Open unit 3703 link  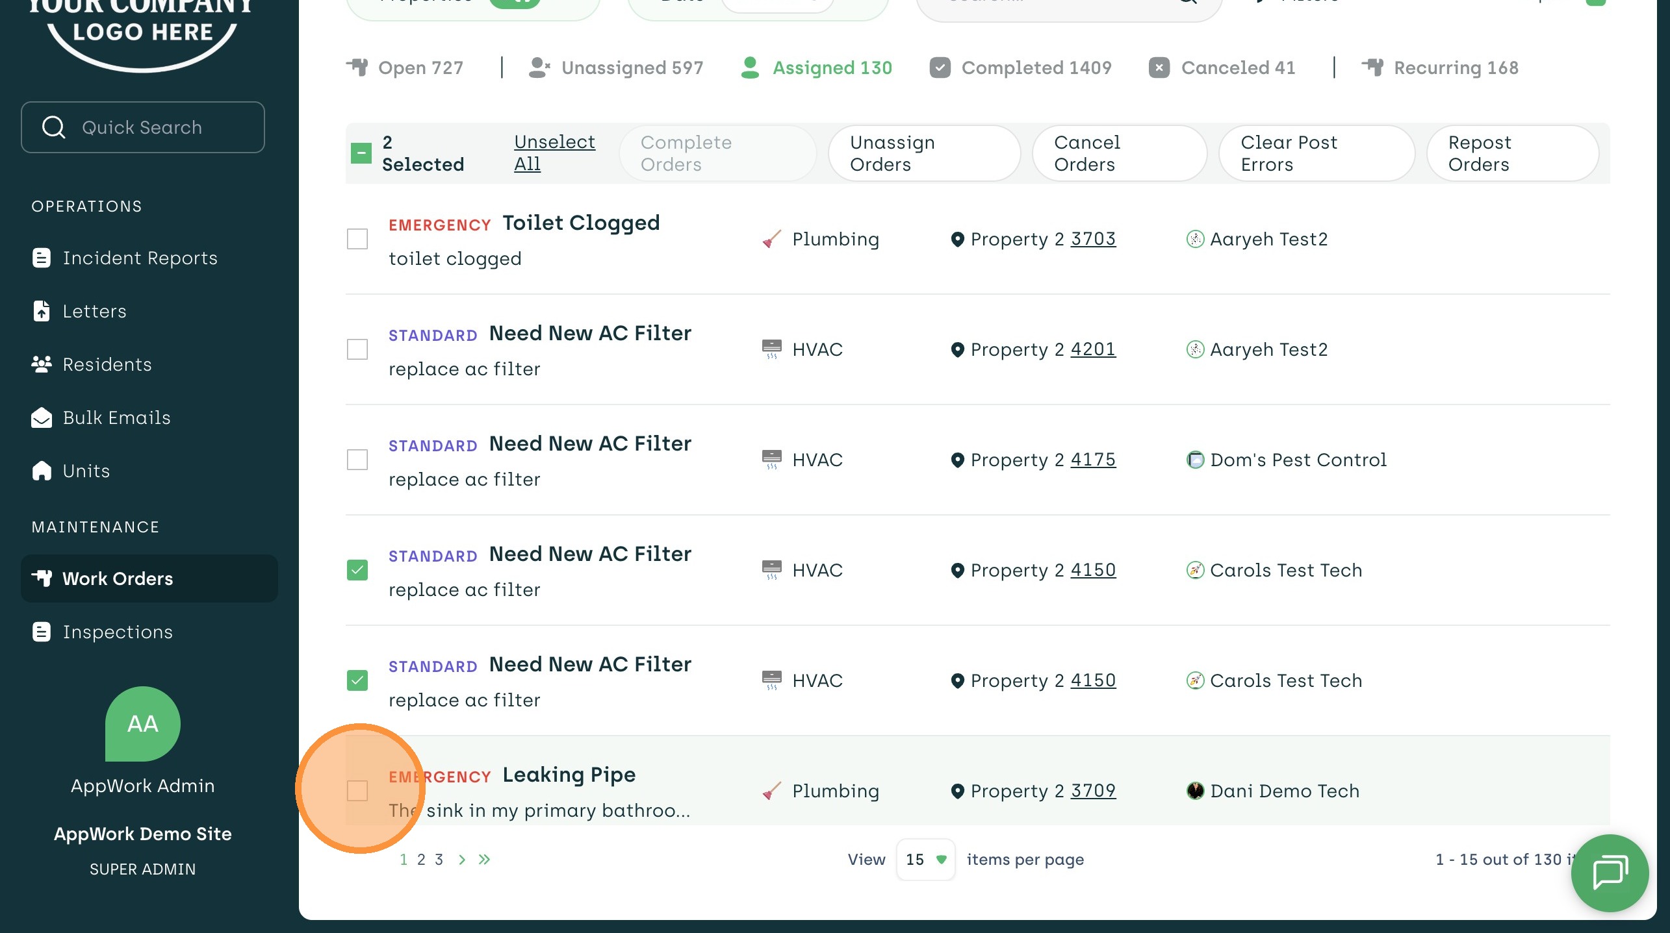point(1093,239)
